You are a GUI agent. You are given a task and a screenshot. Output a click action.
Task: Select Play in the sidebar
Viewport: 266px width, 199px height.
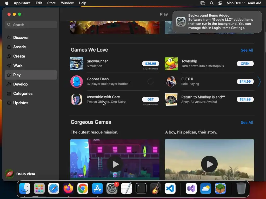coord(31,75)
